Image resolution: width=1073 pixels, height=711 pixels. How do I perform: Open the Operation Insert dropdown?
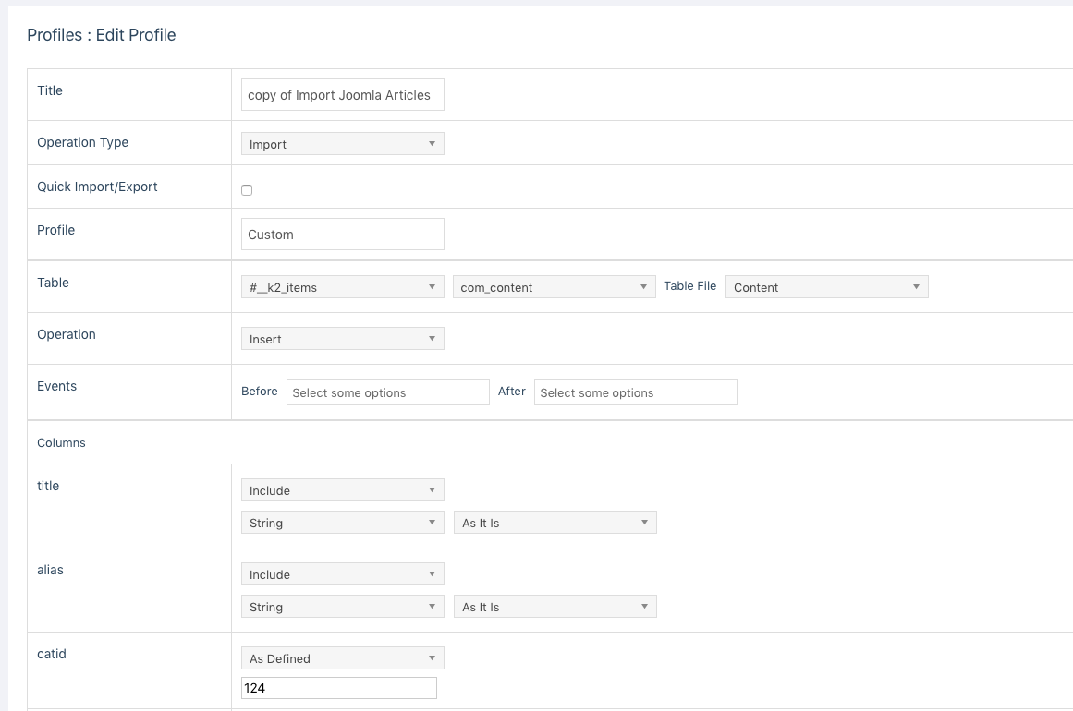pos(342,339)
